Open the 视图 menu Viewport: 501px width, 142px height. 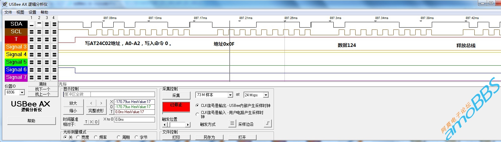click(20, 12)
